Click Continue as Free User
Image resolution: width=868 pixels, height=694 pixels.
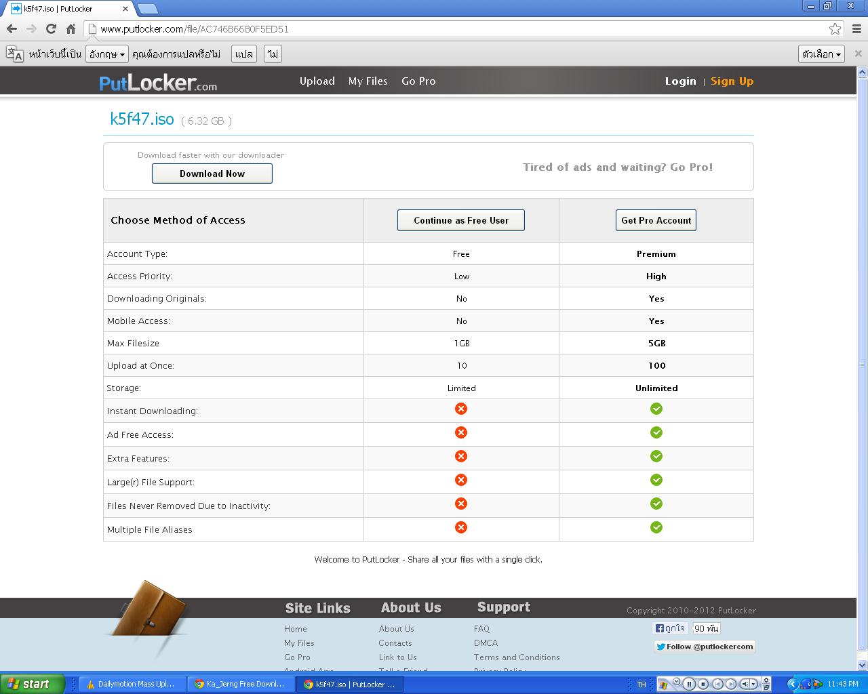[x=461, y=220]
